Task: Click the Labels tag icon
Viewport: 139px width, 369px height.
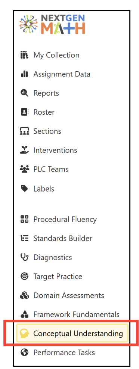Action: (x=25, y=189)
